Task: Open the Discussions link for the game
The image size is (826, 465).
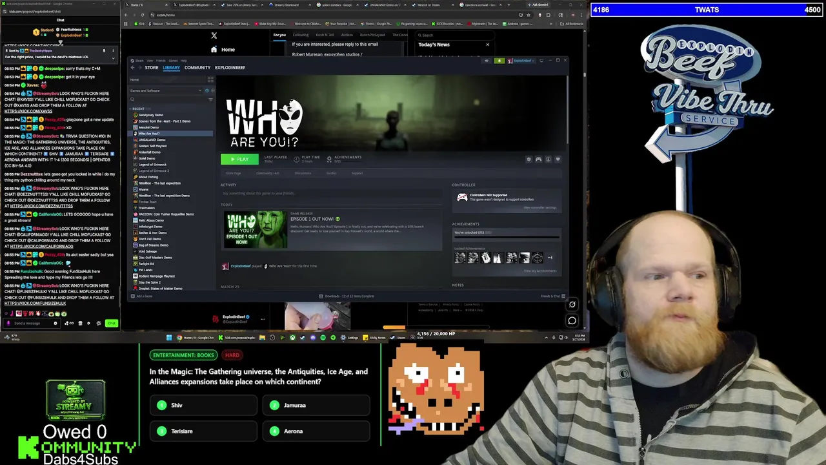Action: coord(303,173)
